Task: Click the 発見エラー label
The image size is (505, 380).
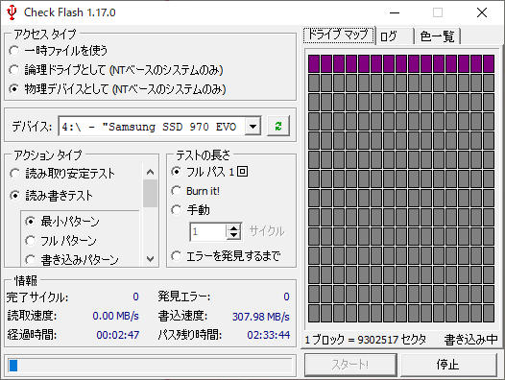Action: tap(184, 297)
